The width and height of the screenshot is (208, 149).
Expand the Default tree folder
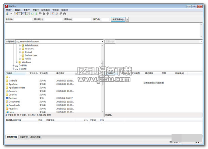point(20,52)
